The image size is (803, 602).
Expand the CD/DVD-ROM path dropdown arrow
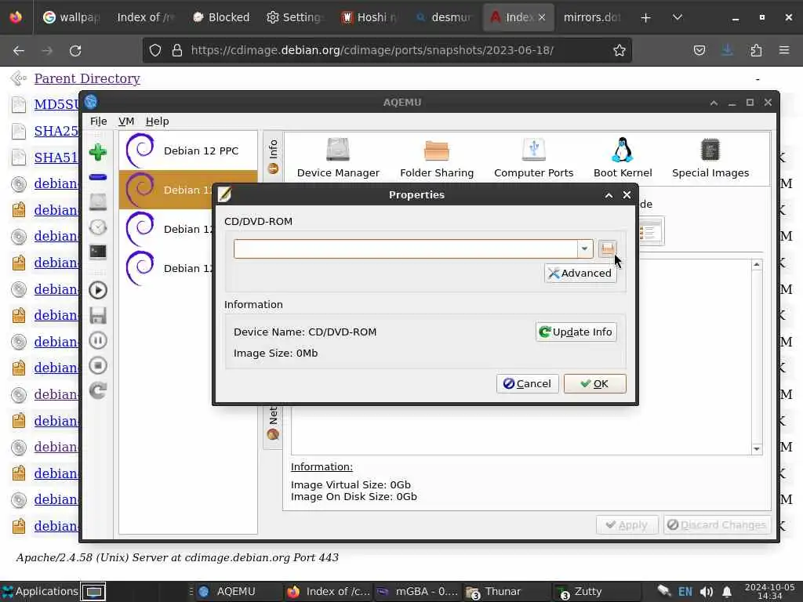(584, 248)
